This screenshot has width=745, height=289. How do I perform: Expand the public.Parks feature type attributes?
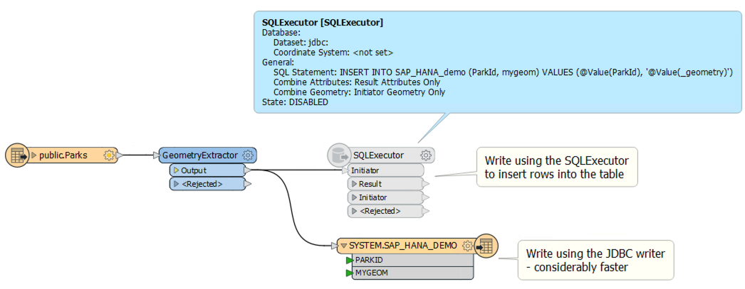pos(34,155)
